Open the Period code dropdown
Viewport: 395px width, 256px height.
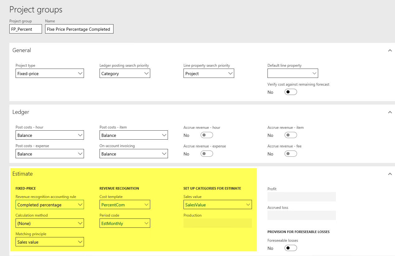pyautogui.click(x=125, y=223)
